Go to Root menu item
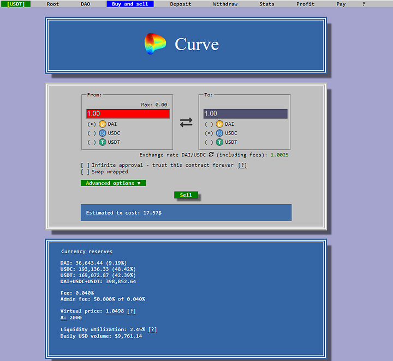 click(x=52, y=4)
